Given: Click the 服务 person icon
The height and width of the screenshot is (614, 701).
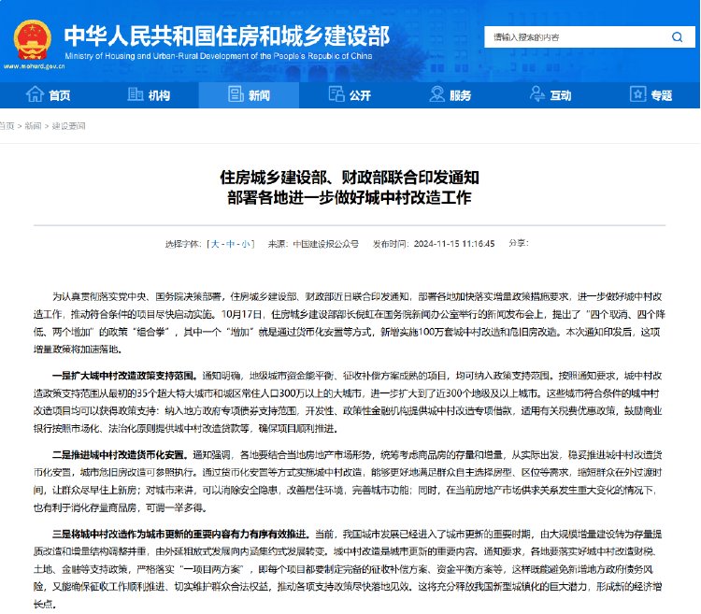Looking at the screenshot, I should [x=436, y=94].
